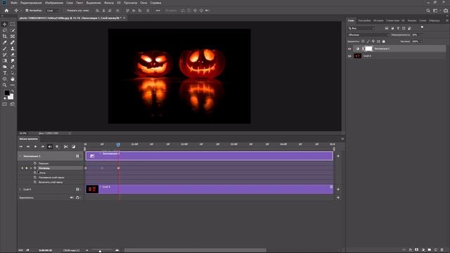
Task: Select the Rectangular Marquee tool
Action: 13,24
